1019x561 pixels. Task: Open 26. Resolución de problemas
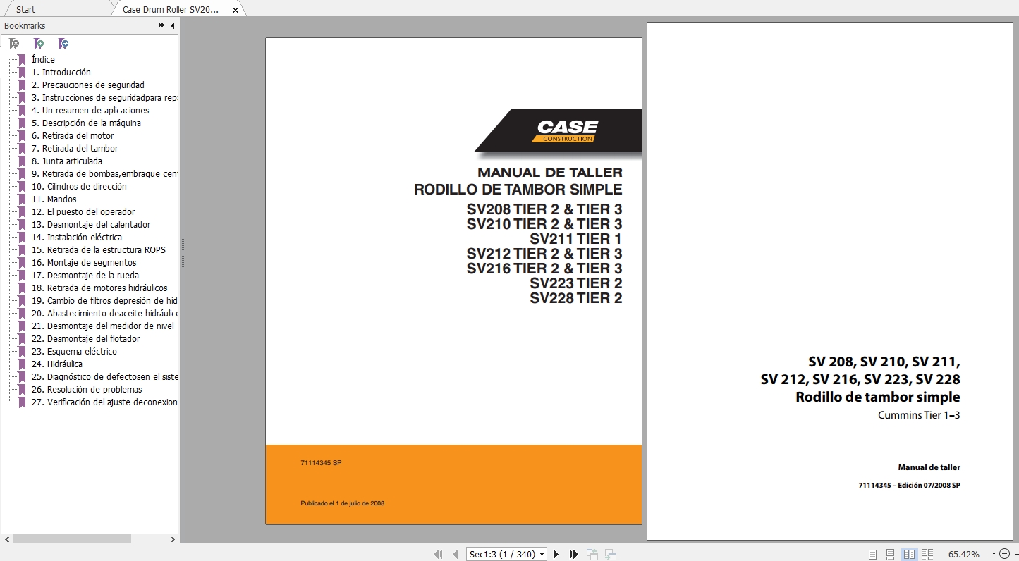(x=87, y=390)
